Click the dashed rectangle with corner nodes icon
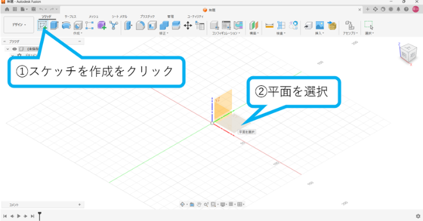The height and width of the screenshot is (221, 423). pos(89,25)
